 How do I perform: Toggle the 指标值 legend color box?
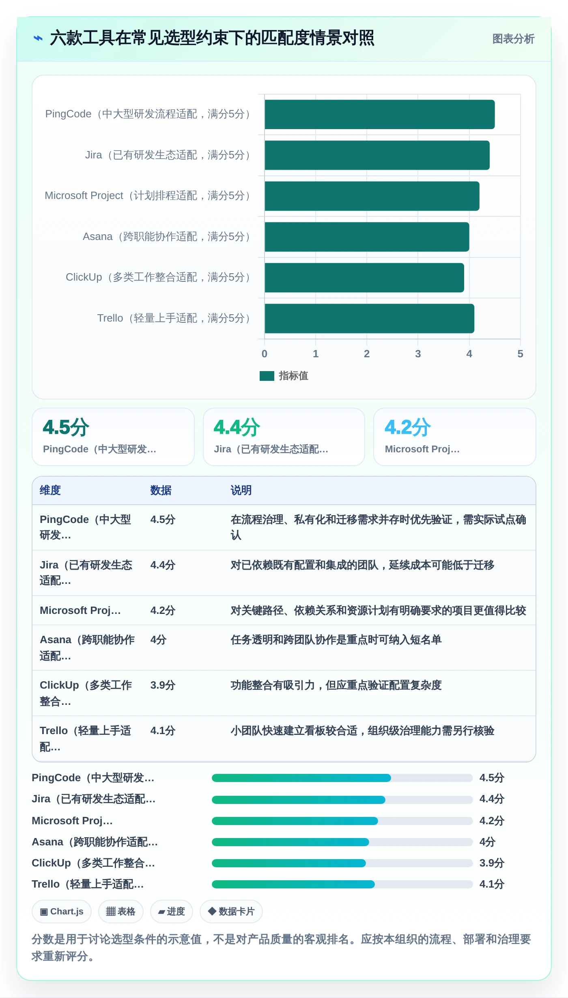pos(267,376)
